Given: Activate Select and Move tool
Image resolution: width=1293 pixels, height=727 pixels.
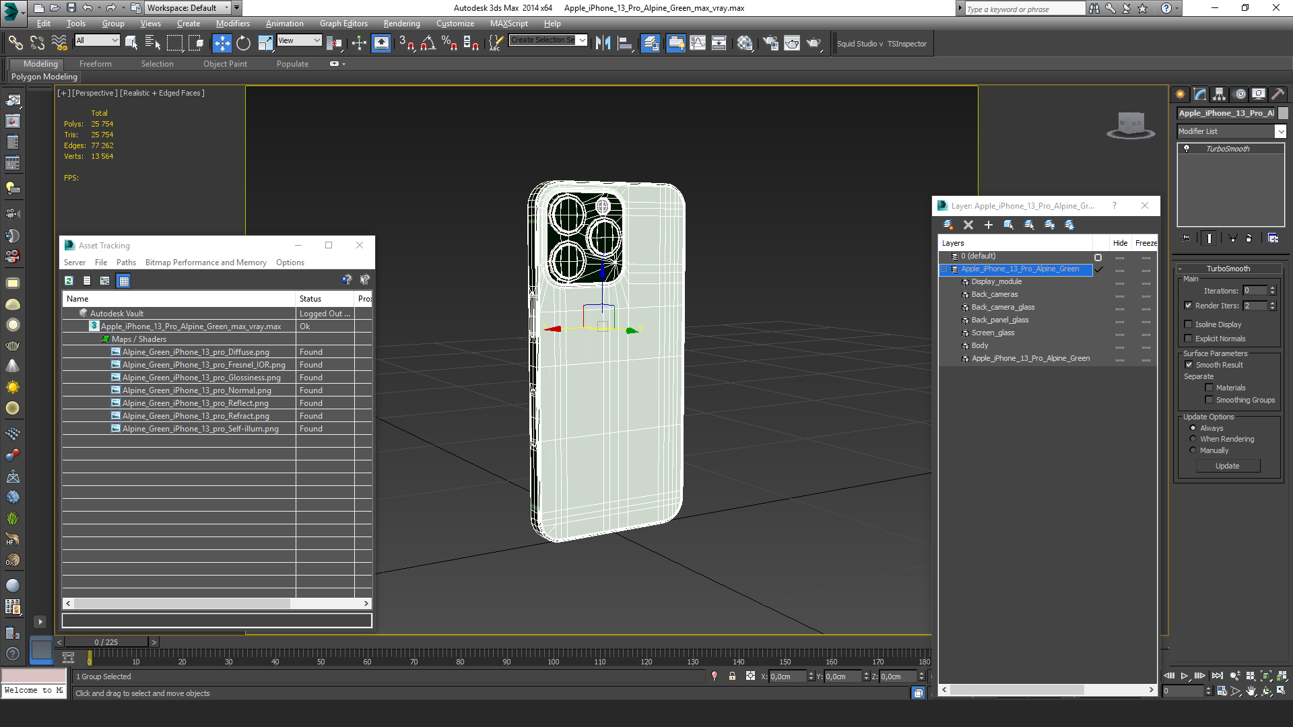Looking at the screenshot, I should tap(222, 44).
